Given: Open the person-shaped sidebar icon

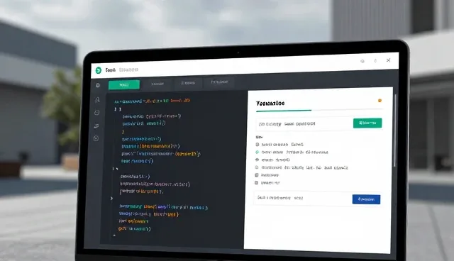Looking at the screenshot, I should point(98,100).
